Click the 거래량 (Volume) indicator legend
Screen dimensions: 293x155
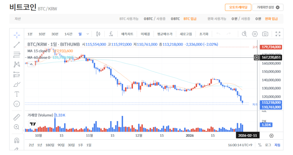click(40, 115)
